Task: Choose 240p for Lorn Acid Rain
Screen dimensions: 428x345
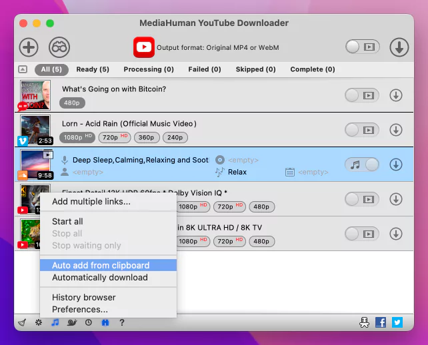Action: tap(175, 137)
